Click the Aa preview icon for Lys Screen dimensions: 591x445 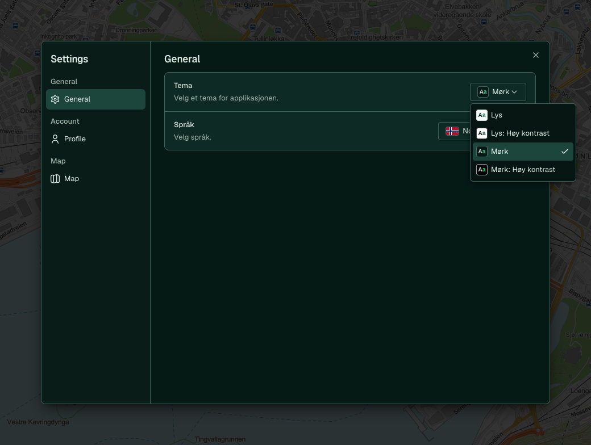[x=482, y=115]
